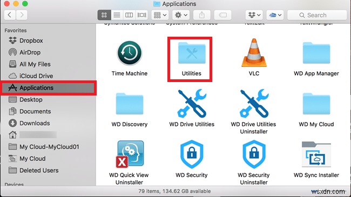
Task: Switch to list view
Action: 117,15
